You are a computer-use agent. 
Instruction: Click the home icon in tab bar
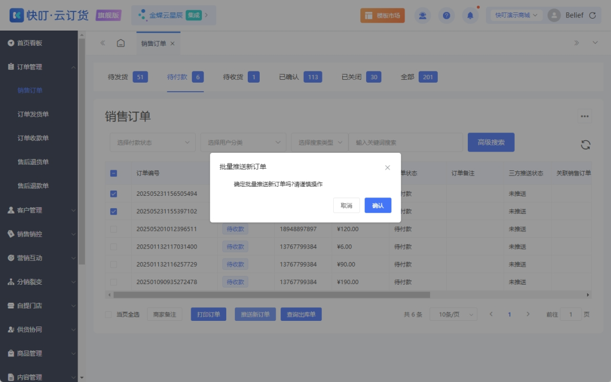click(121, 43)
